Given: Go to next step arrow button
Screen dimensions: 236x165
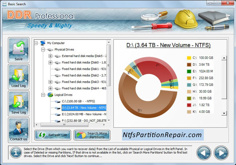Looking at the screenshot, I should click(221, 153).
